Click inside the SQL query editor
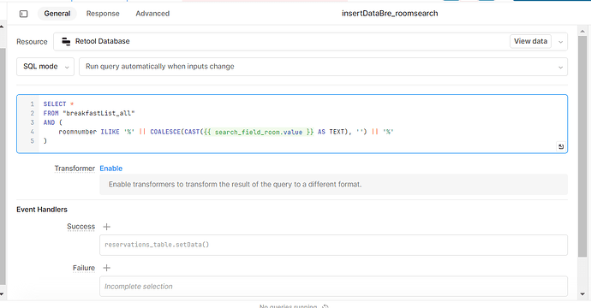 292,124
